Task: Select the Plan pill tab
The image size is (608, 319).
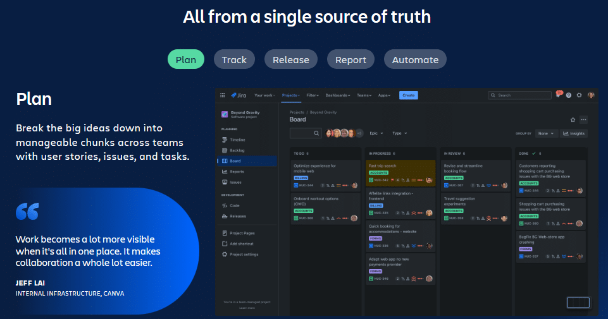Action: (186, 59)
